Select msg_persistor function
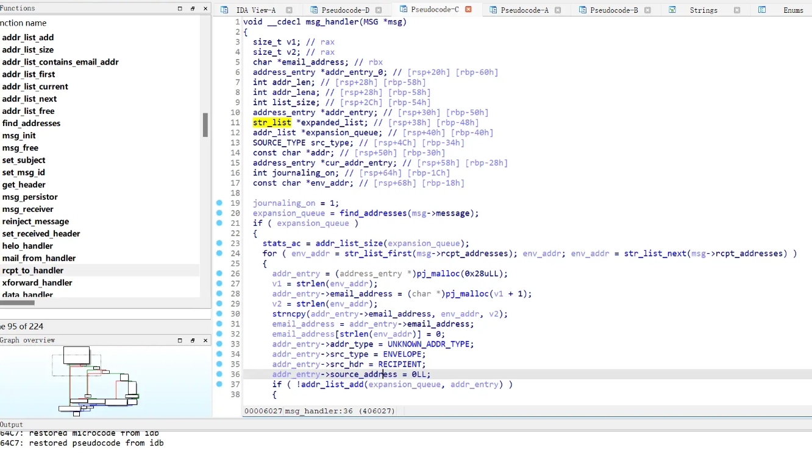This screenshot has width=812, height=459. click(x=30, y=197)
